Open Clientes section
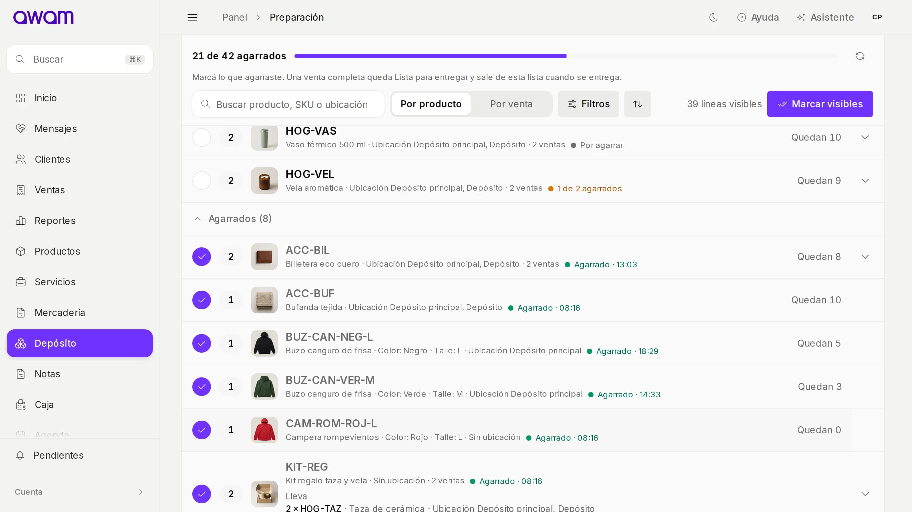Viewport: 912px width, 512px height. click(80, 159)
